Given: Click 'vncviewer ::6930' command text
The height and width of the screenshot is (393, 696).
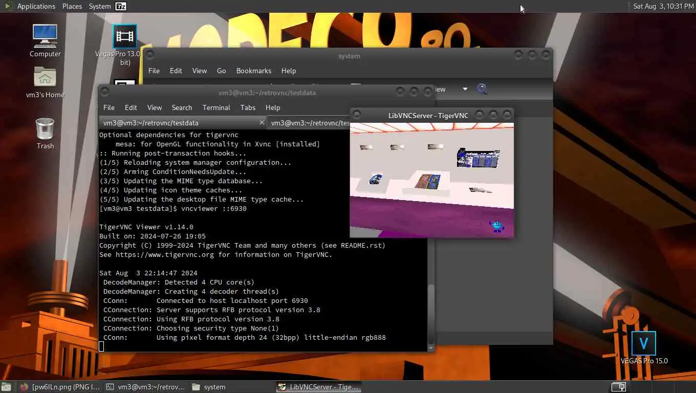Looking at the screenshot, I should click(214, 209).
